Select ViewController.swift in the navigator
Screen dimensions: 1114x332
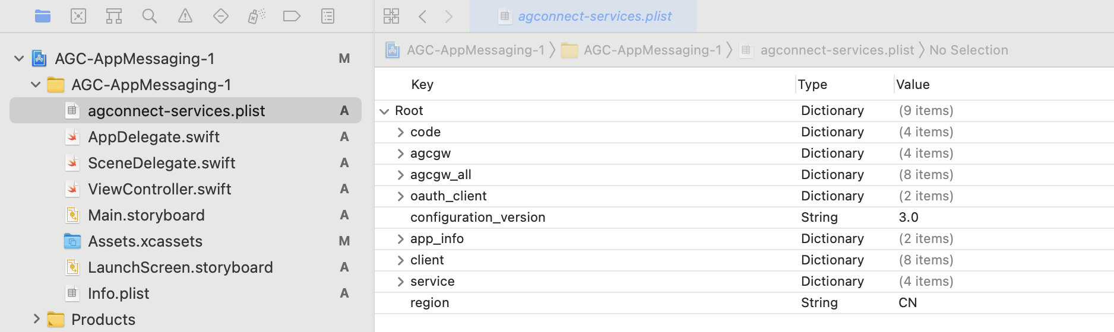point(159,189)
